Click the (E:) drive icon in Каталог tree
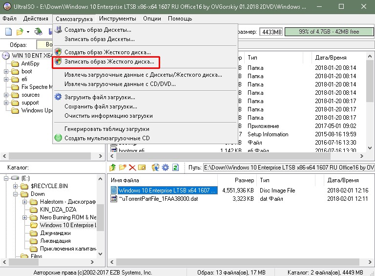 pos(15,178)
